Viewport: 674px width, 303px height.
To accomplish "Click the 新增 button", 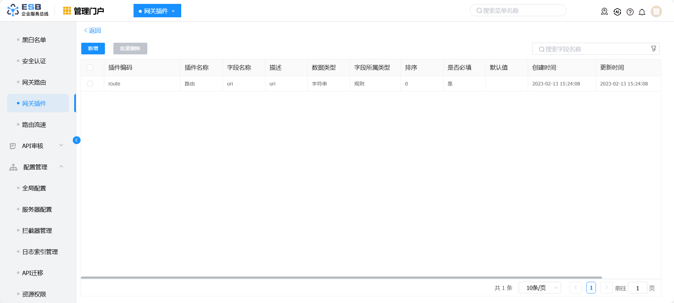I will pyautogui.click(x=93, y=49).
